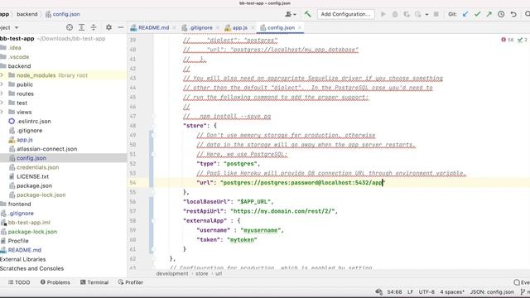Click the Collapse All icon in Project panel

(x=94, y=27)
